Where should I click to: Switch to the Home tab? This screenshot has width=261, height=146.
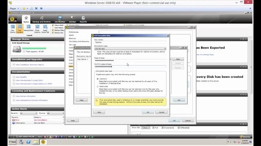tap(26, 19)
